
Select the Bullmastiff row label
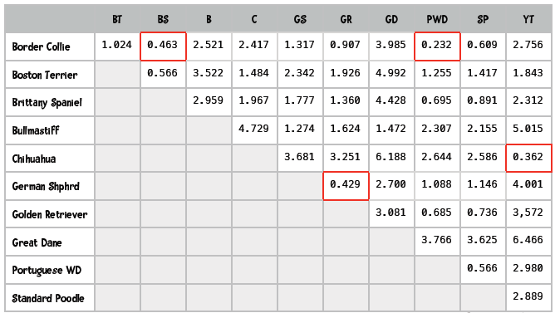(36, 130)
